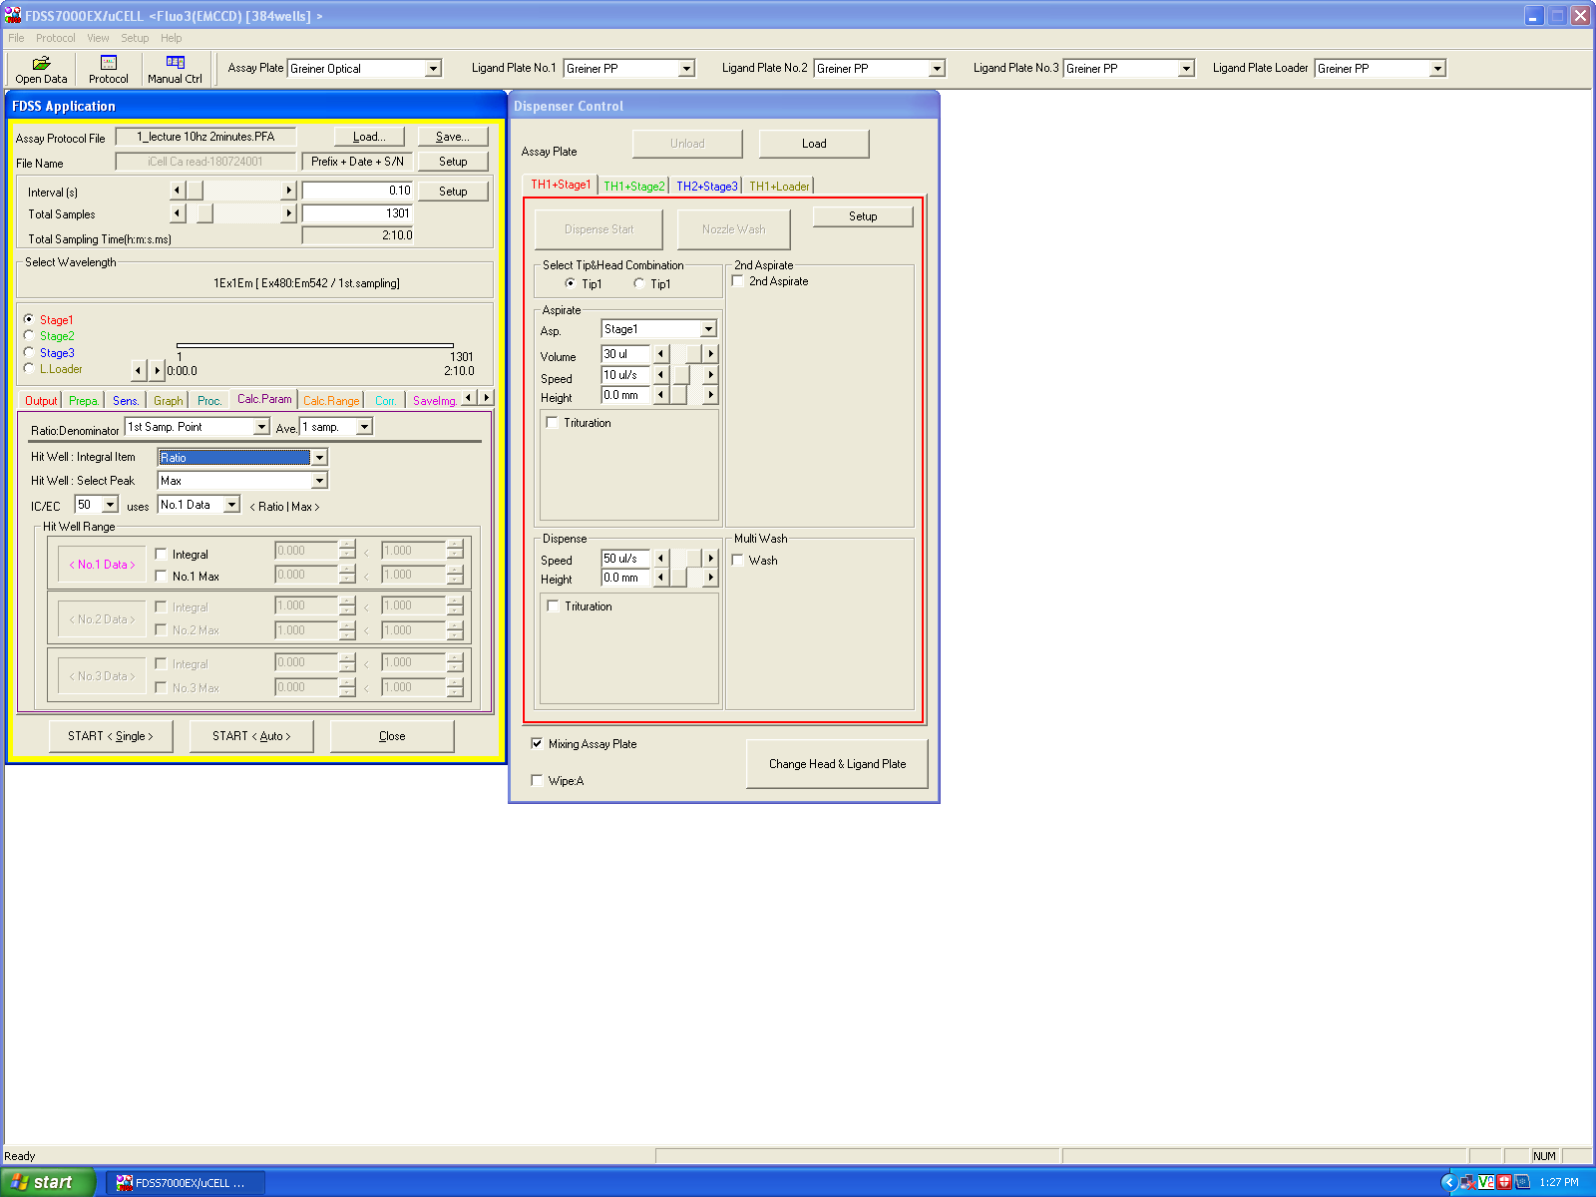Click the Aspirate Speed slider track
This screenshot has height=1197, width=1596.
[x=695, y=375]
